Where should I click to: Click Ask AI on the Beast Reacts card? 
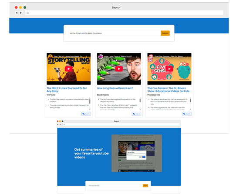pyautogui.click(x=136, y=114)
